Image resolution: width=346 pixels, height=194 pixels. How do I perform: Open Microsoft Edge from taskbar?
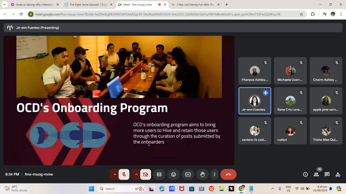[x=162, y=189]
